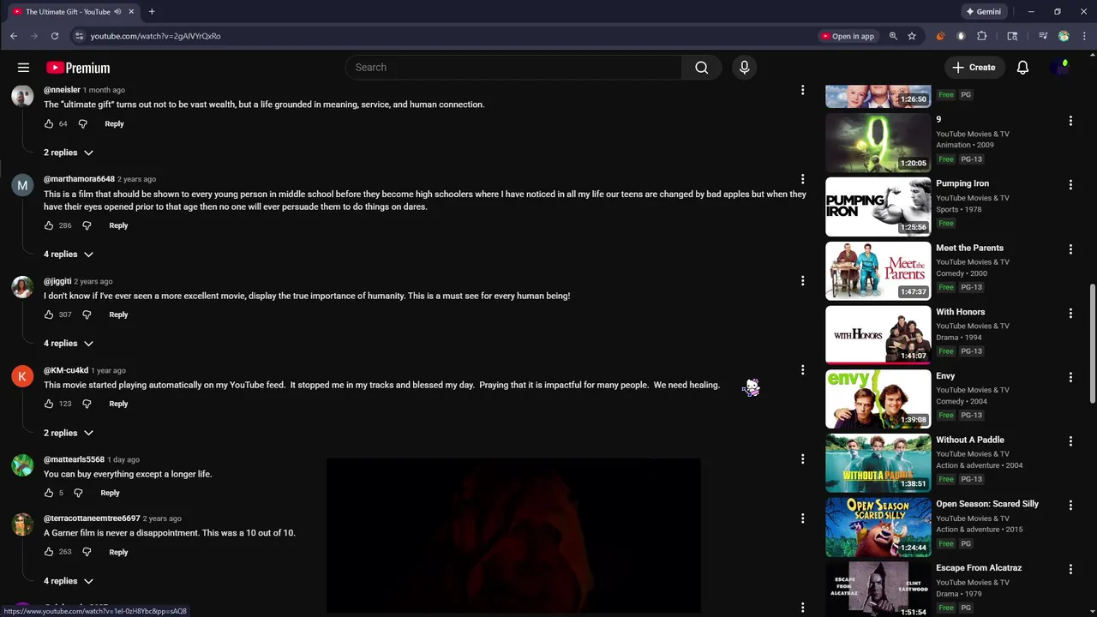Open the account avatar menu
This screenshot has width=1097, height=617.
tap(1061, 68)
